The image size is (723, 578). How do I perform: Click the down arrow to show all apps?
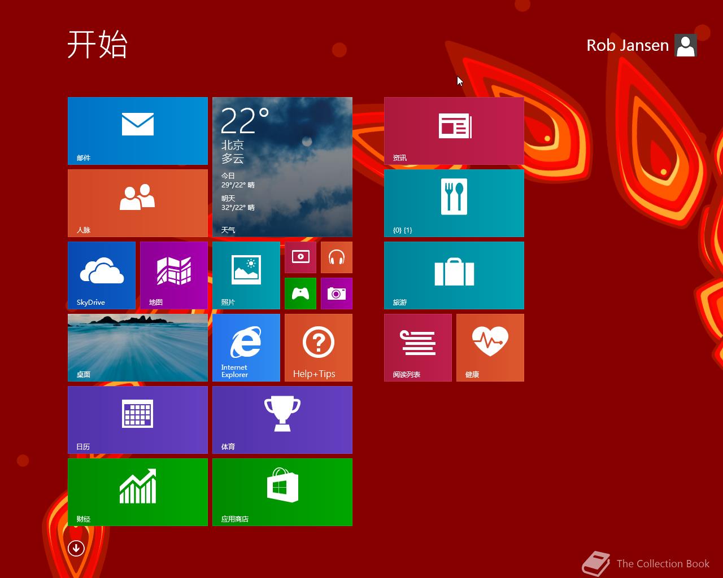click(x=76, y=548)
